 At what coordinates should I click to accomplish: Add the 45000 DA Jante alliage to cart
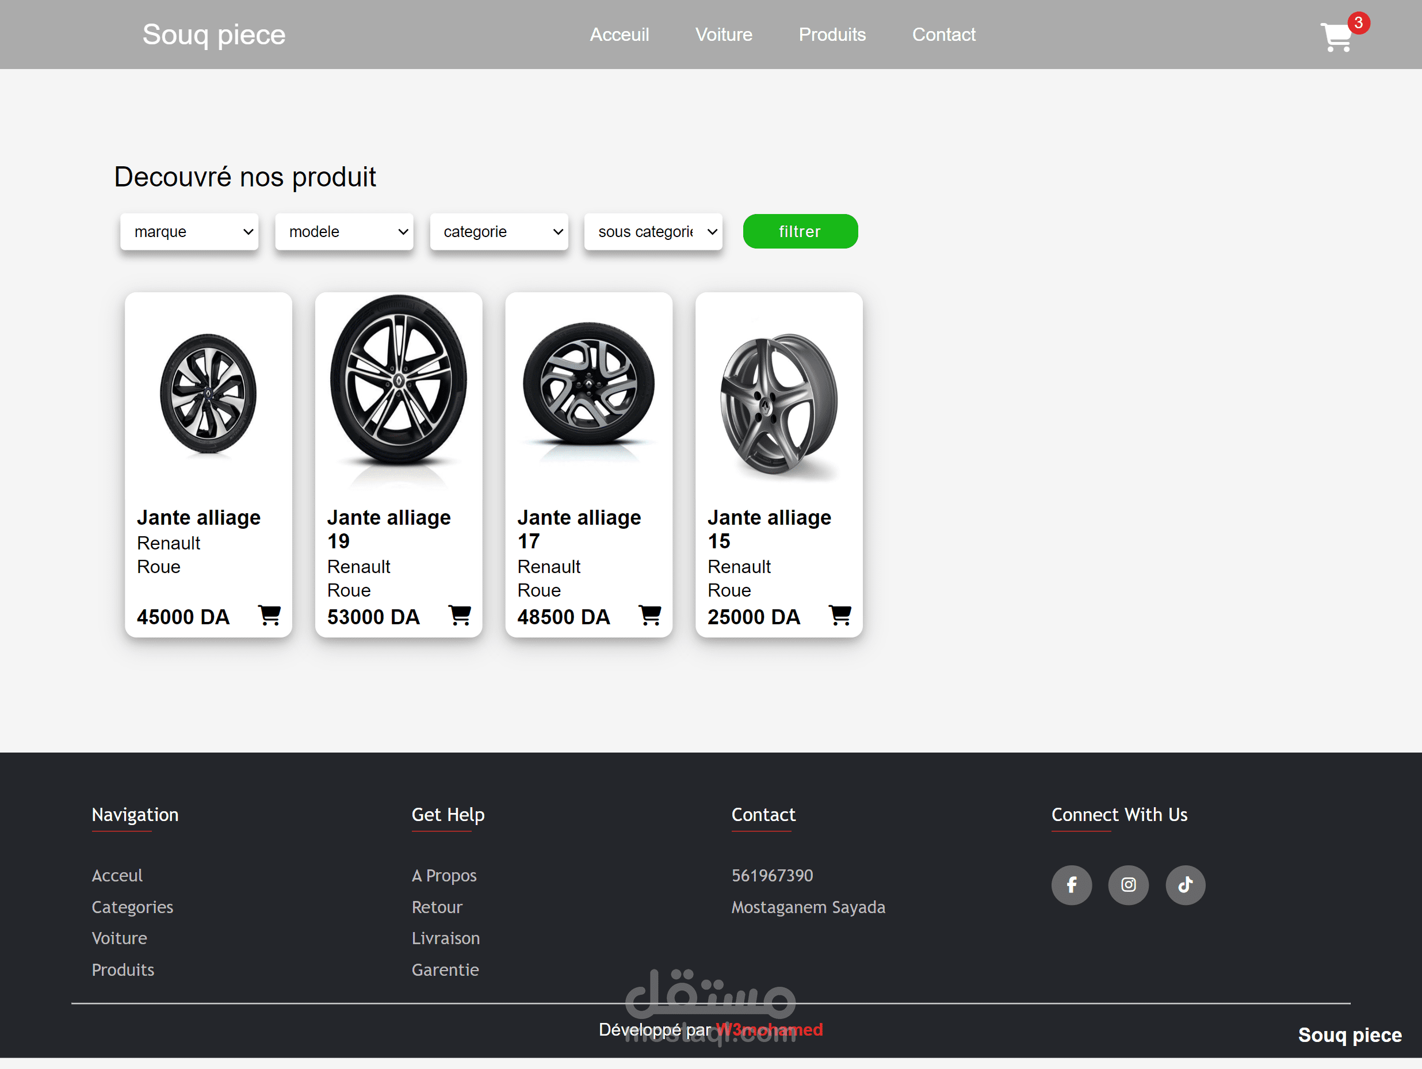click(269, 615)
